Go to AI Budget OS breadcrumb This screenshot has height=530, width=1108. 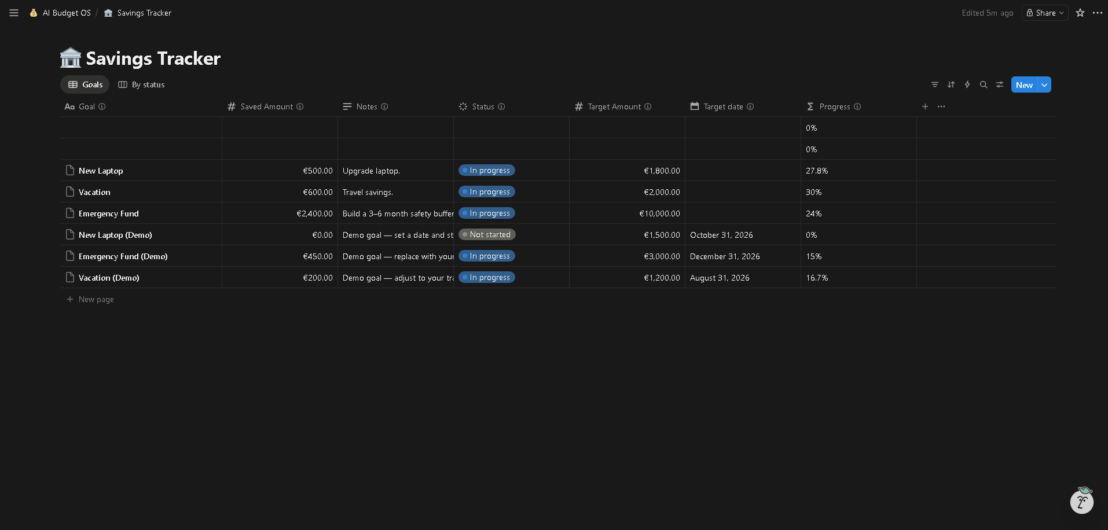coord(66,13)
